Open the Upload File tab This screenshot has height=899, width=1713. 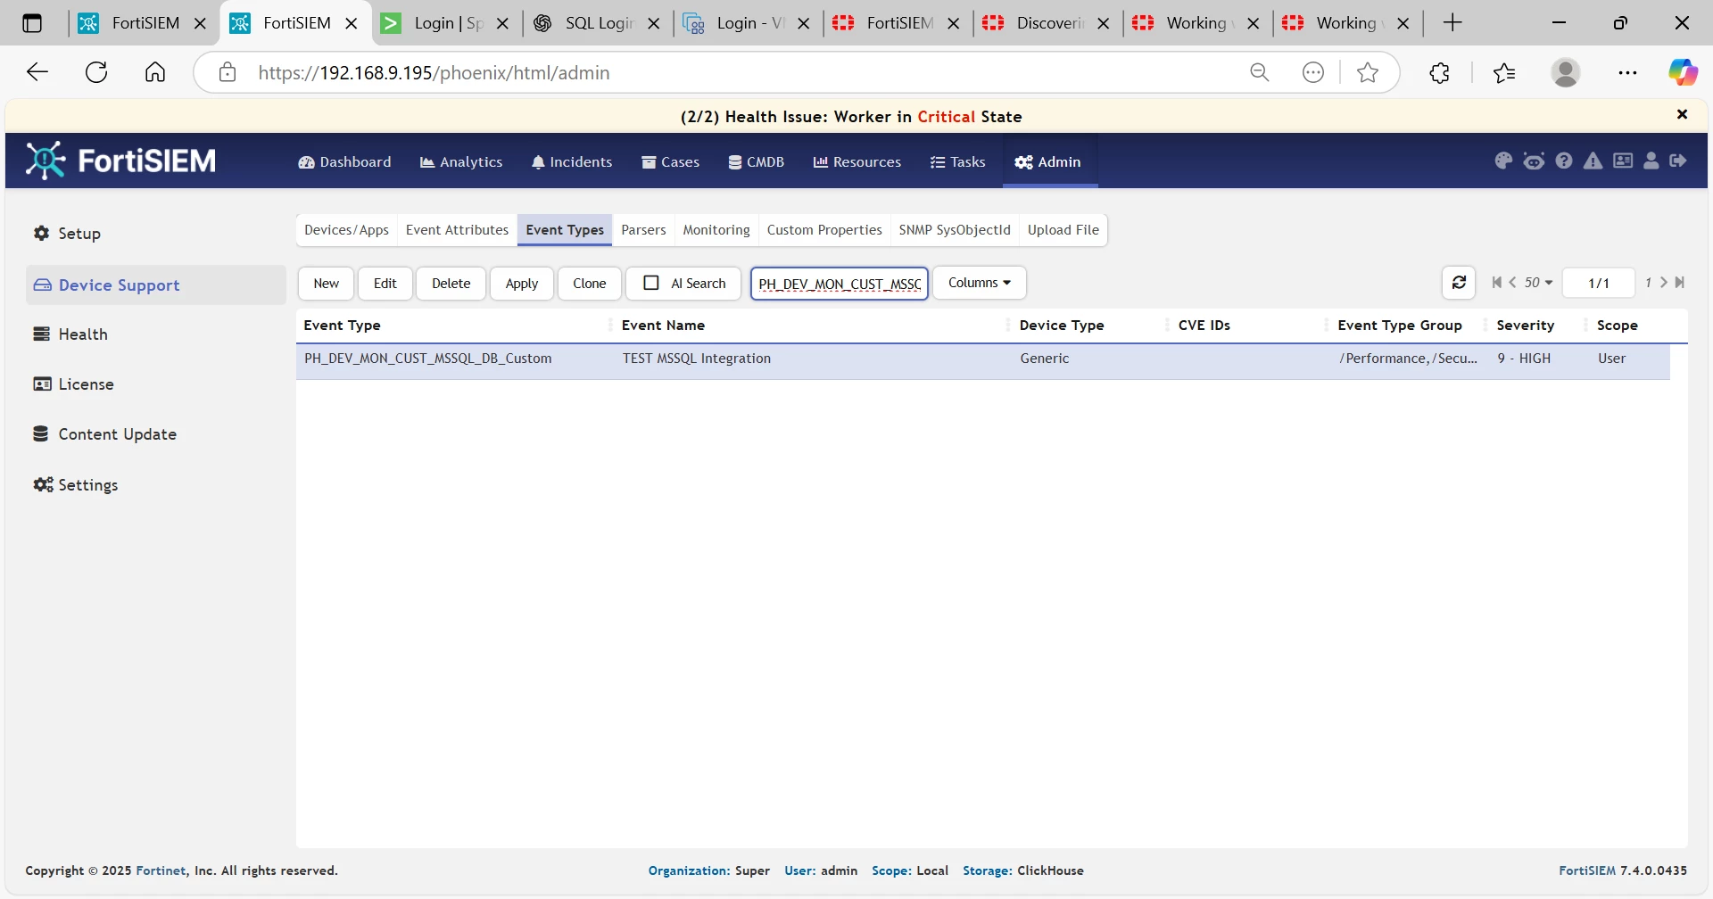tap(1063, 230)
